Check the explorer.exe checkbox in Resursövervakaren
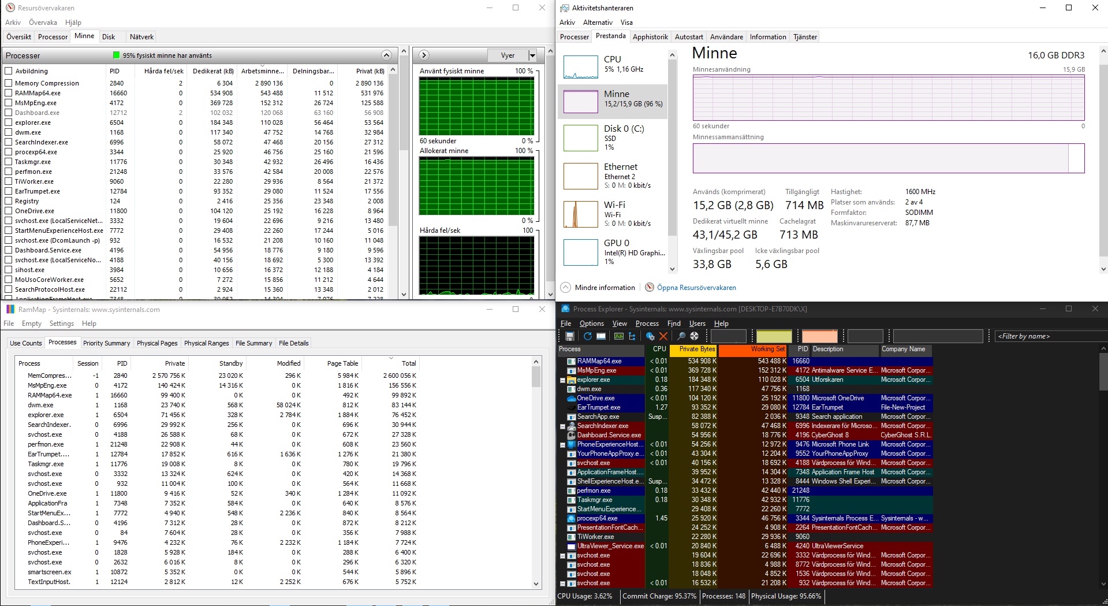This screenshot has height=606, width=1108. 9,122
